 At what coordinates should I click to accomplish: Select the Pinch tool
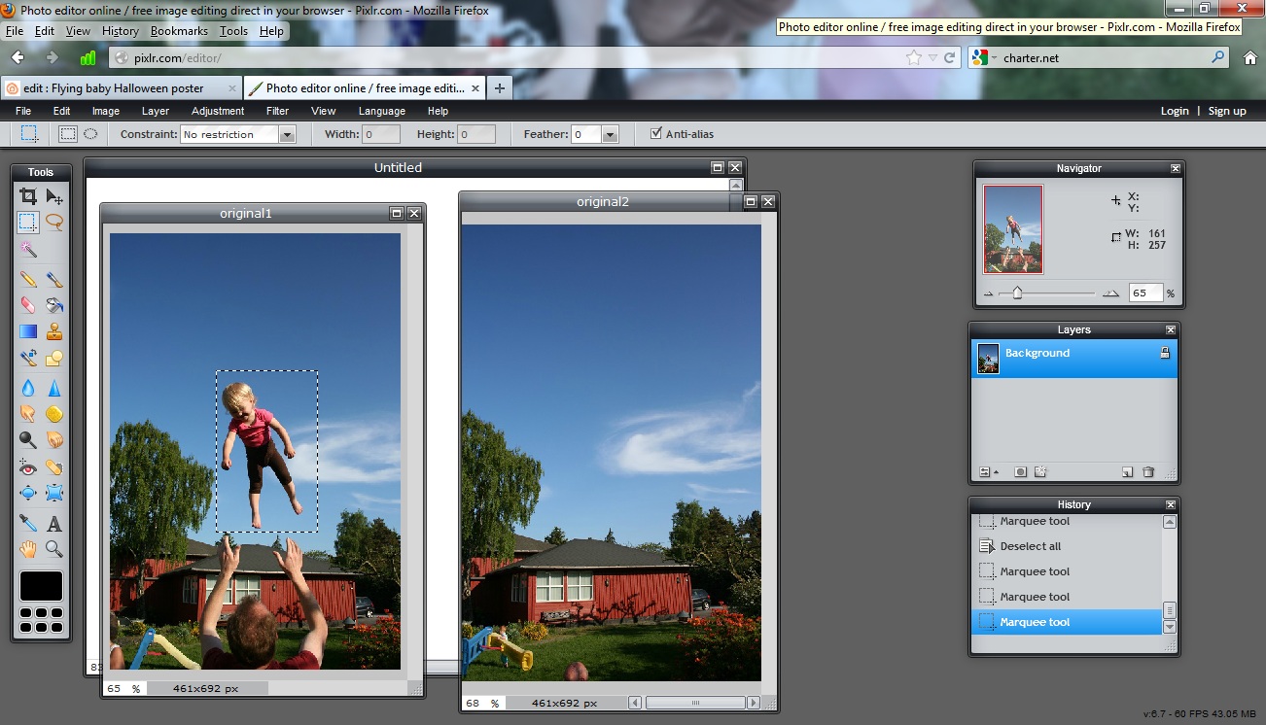[54, 493]
